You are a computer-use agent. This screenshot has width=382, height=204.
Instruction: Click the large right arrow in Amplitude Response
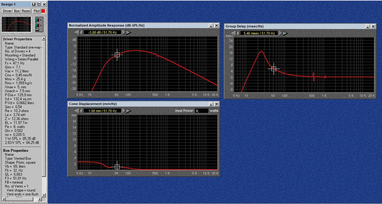pos(129,32)
